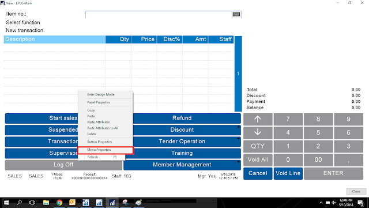This screenshot has width=369, height=208.
Task: Tap keypad digit 0
Action: coord(288,159)
